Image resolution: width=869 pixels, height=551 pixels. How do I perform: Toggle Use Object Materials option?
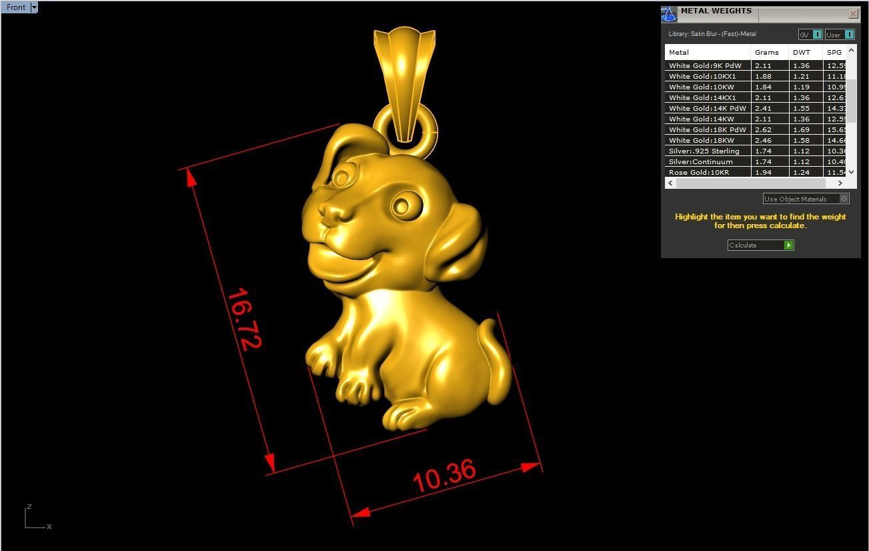(x=806, y=199)
